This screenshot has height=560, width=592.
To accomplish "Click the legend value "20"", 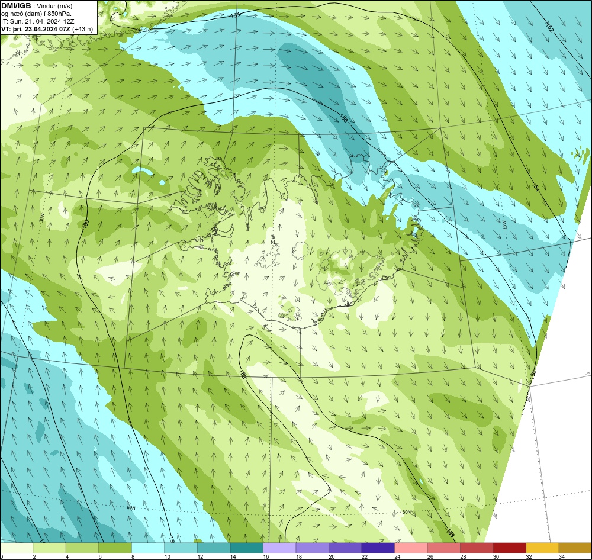I will [x=332, y=556].
